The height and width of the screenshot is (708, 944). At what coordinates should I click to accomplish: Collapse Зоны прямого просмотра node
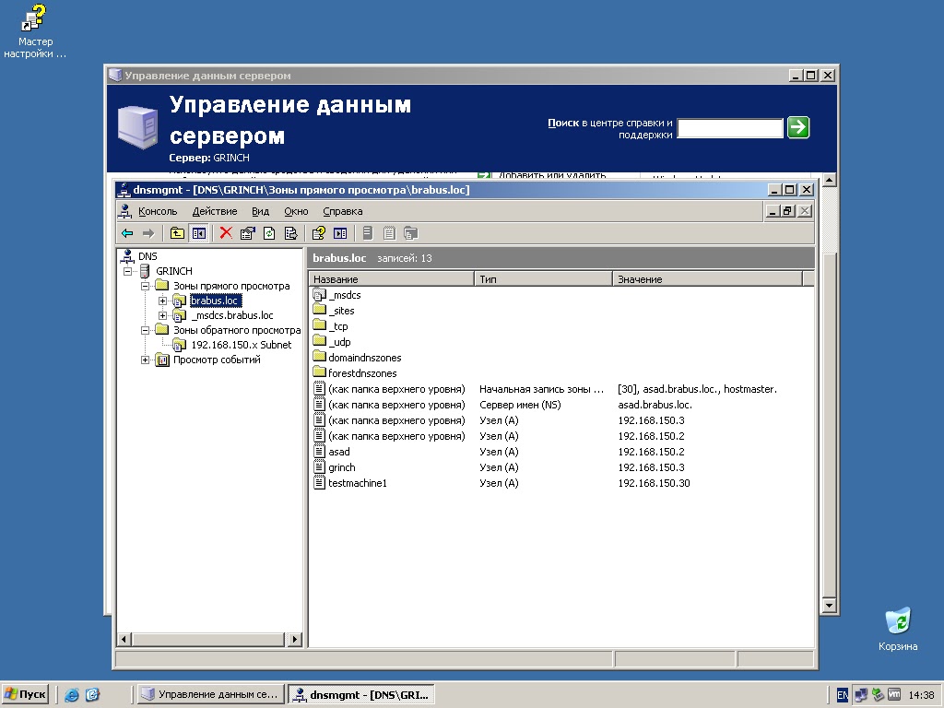click(145, 286)
